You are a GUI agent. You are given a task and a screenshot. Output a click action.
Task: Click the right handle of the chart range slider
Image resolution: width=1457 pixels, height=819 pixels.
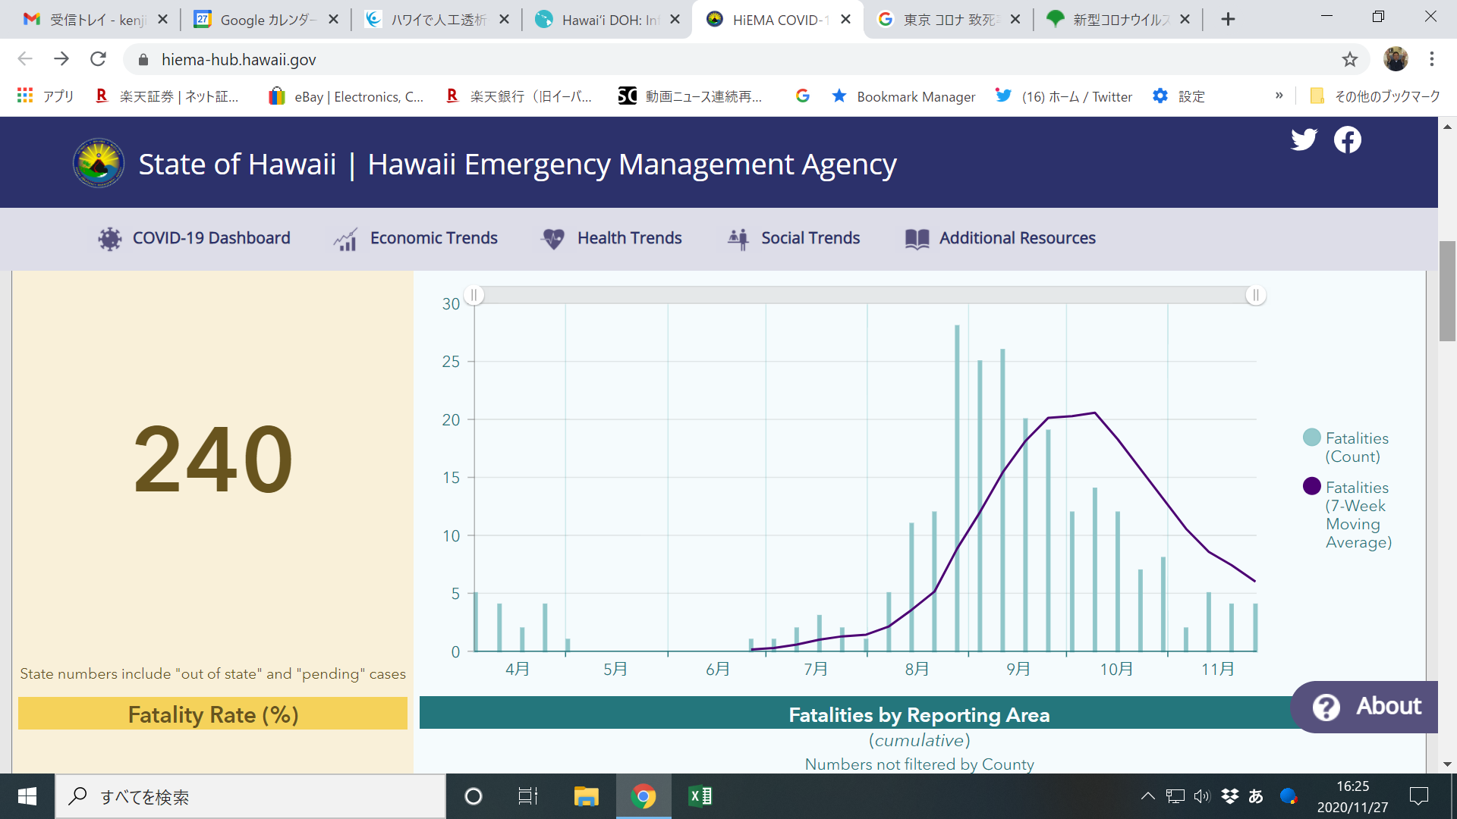(x=1256, y=295)
